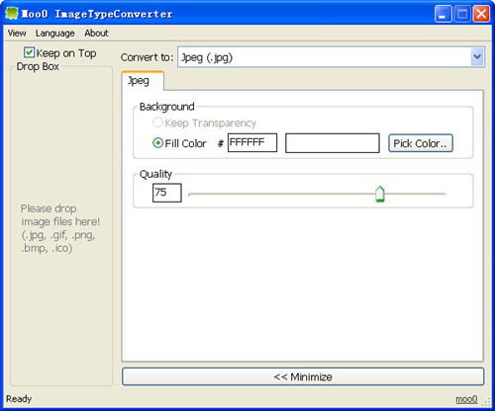Click the Moo0 app icon in title bar
Screen dimensions: 495x411
tap(12, 13)
